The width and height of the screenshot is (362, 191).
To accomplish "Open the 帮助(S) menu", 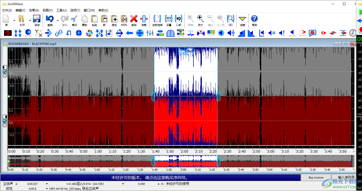I will (x=103, y=10).
